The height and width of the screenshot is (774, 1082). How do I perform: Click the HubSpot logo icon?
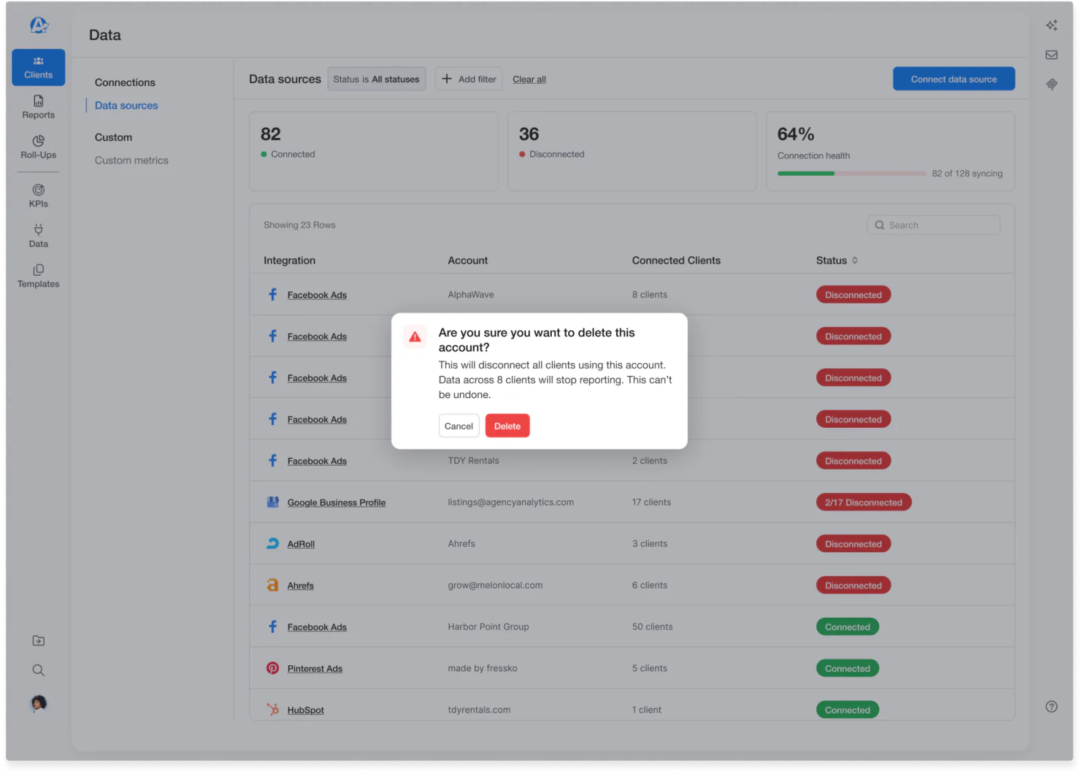(273, 710)
